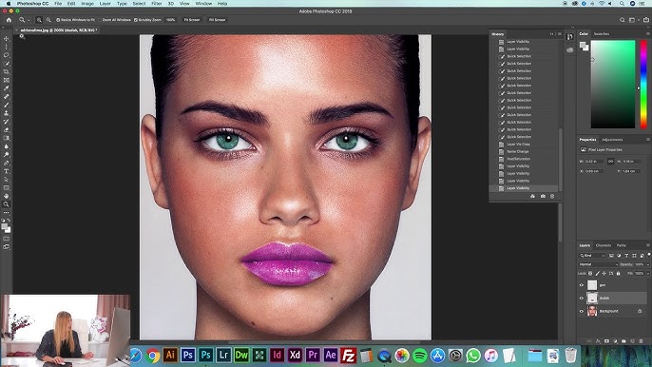652x367 pixels.
Task: Open the blend mode Normal dropdown
Action: [x=599, y=264]
